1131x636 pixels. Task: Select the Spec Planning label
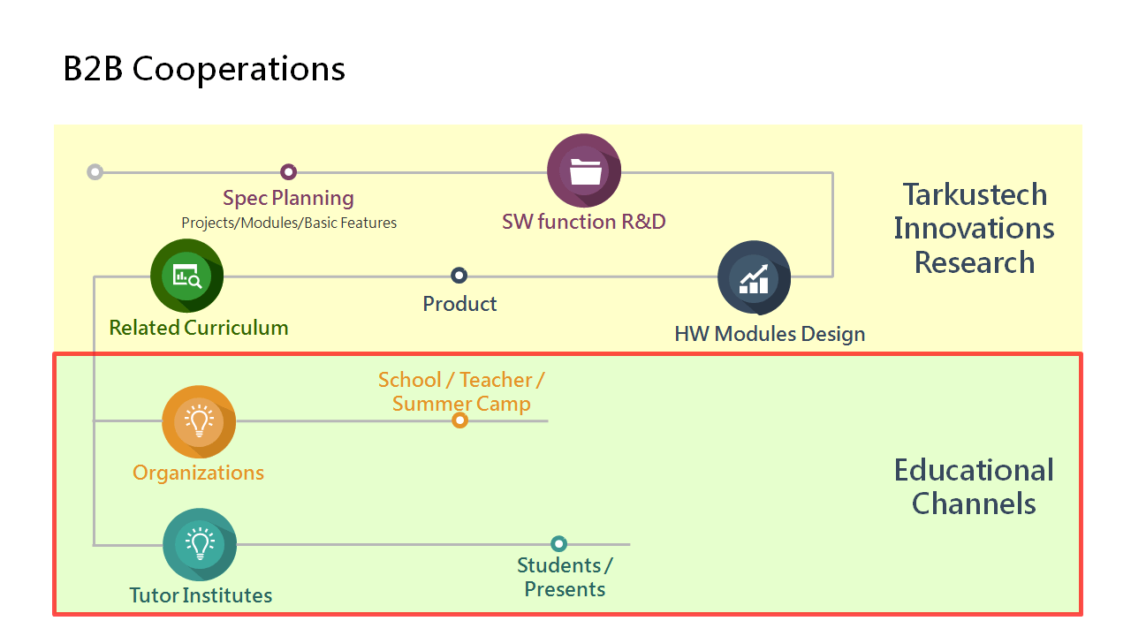(x=288, y=198)
